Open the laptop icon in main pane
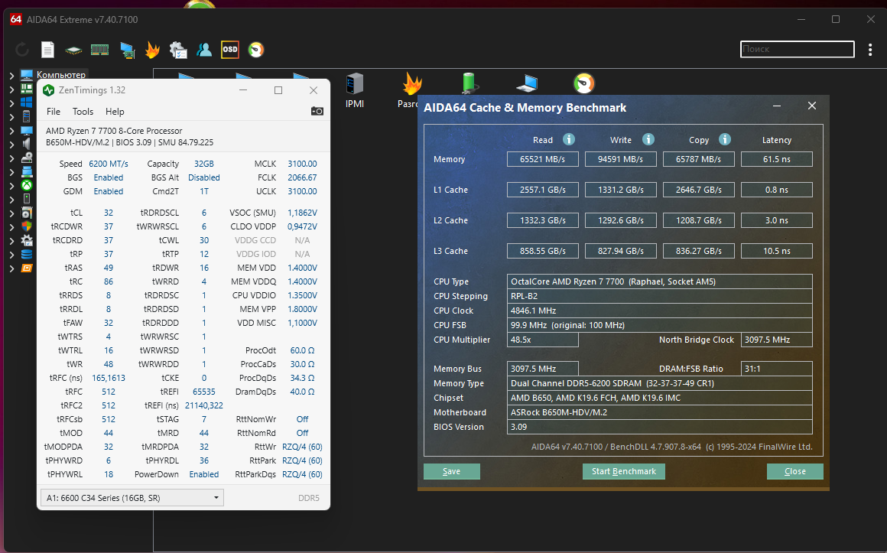 527,84
